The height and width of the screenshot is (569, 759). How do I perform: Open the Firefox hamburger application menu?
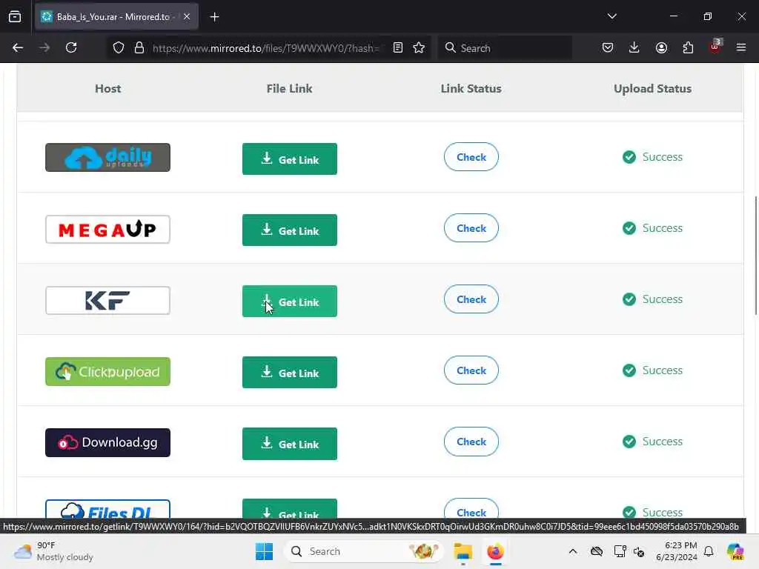(x=741, y=48)
